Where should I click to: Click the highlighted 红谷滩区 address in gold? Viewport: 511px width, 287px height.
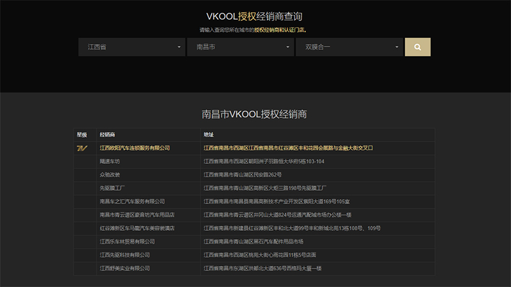[x=288, y=148]
